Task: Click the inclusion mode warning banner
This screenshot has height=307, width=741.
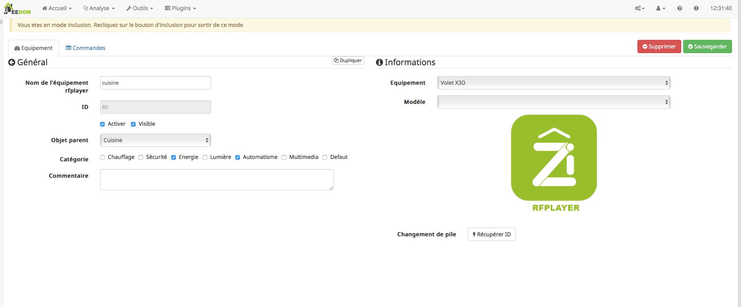Action: point(369,25)
